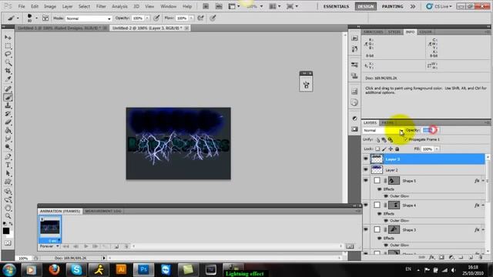This screenshot has height=277, width=493.
Task: Delete layer using trash icon in Layers panel
Action: (x=481, y=257)
